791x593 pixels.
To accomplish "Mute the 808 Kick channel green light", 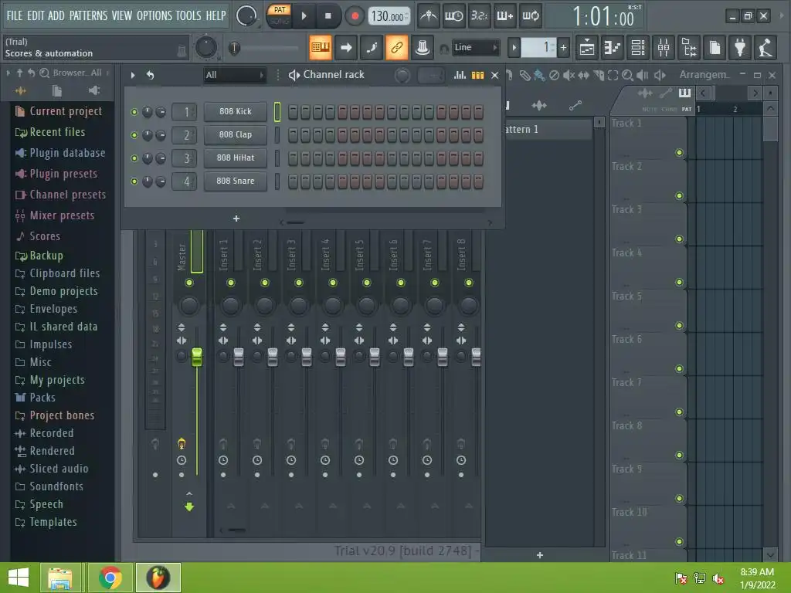I will (x=134, y=112).
